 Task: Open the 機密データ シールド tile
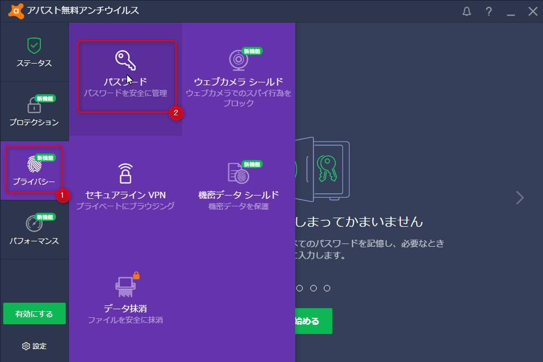coord(239,192)
